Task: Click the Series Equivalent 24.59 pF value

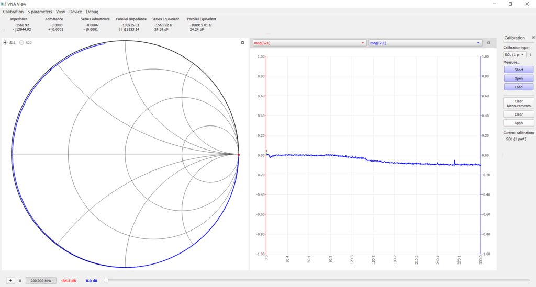Action: point(161,30)
